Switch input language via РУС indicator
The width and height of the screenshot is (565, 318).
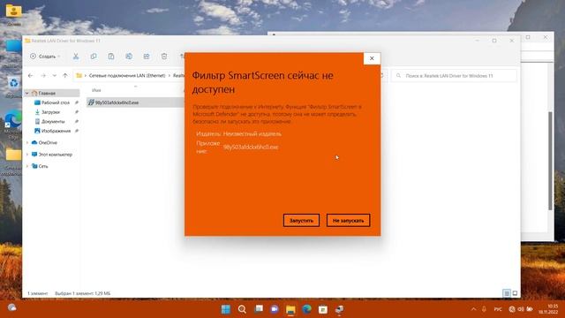click(x=498, y=309)
